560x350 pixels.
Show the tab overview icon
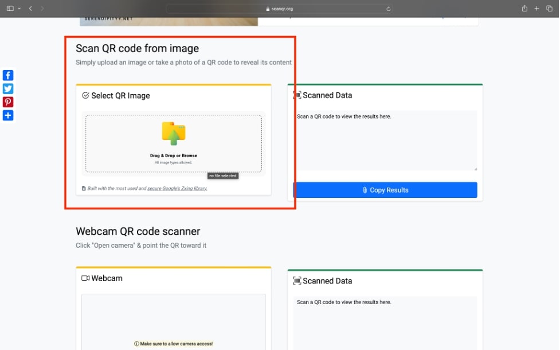[550, 9]
